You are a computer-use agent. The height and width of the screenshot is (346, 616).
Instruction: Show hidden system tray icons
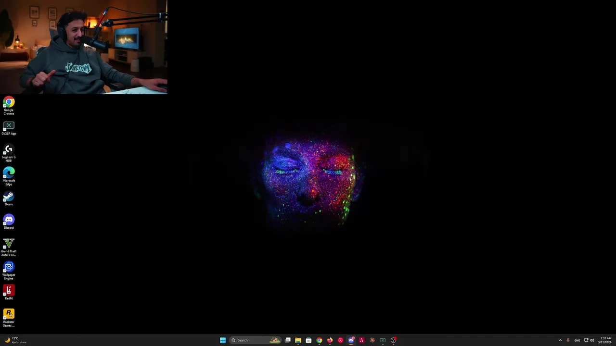coord(560,340)
